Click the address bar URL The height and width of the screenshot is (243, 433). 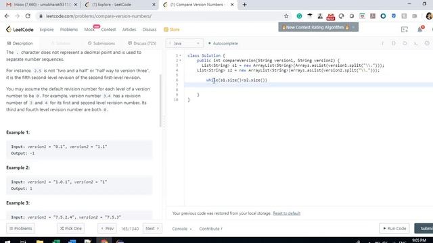(x=99, y=16)
